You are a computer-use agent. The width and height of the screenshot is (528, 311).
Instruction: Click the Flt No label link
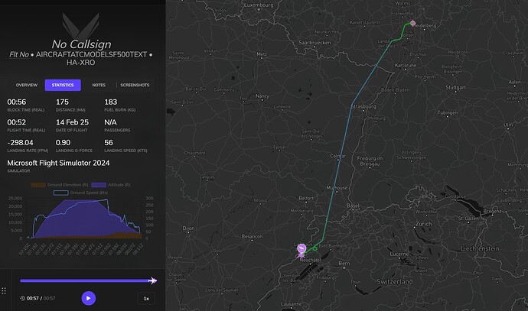pyautogui.click(x=19, y=54)
